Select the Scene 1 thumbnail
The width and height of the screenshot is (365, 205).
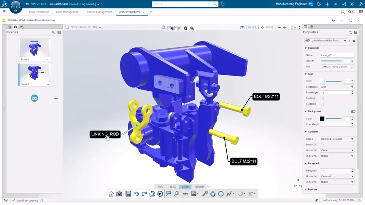[35, 48]
